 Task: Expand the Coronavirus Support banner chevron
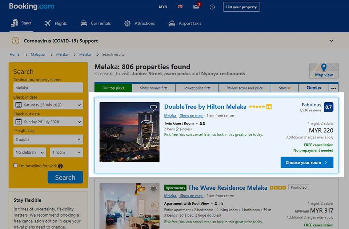332,40
